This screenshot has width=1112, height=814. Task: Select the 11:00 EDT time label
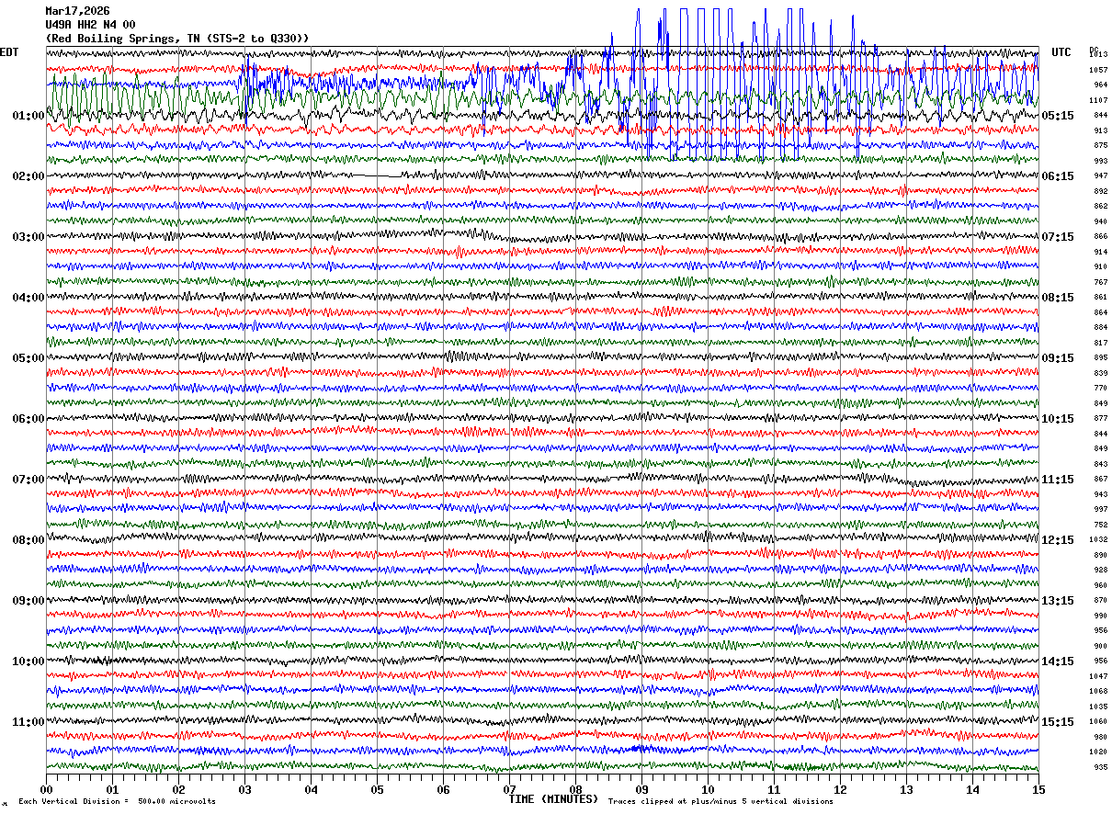pyautogui.click(x=28, y=722)
